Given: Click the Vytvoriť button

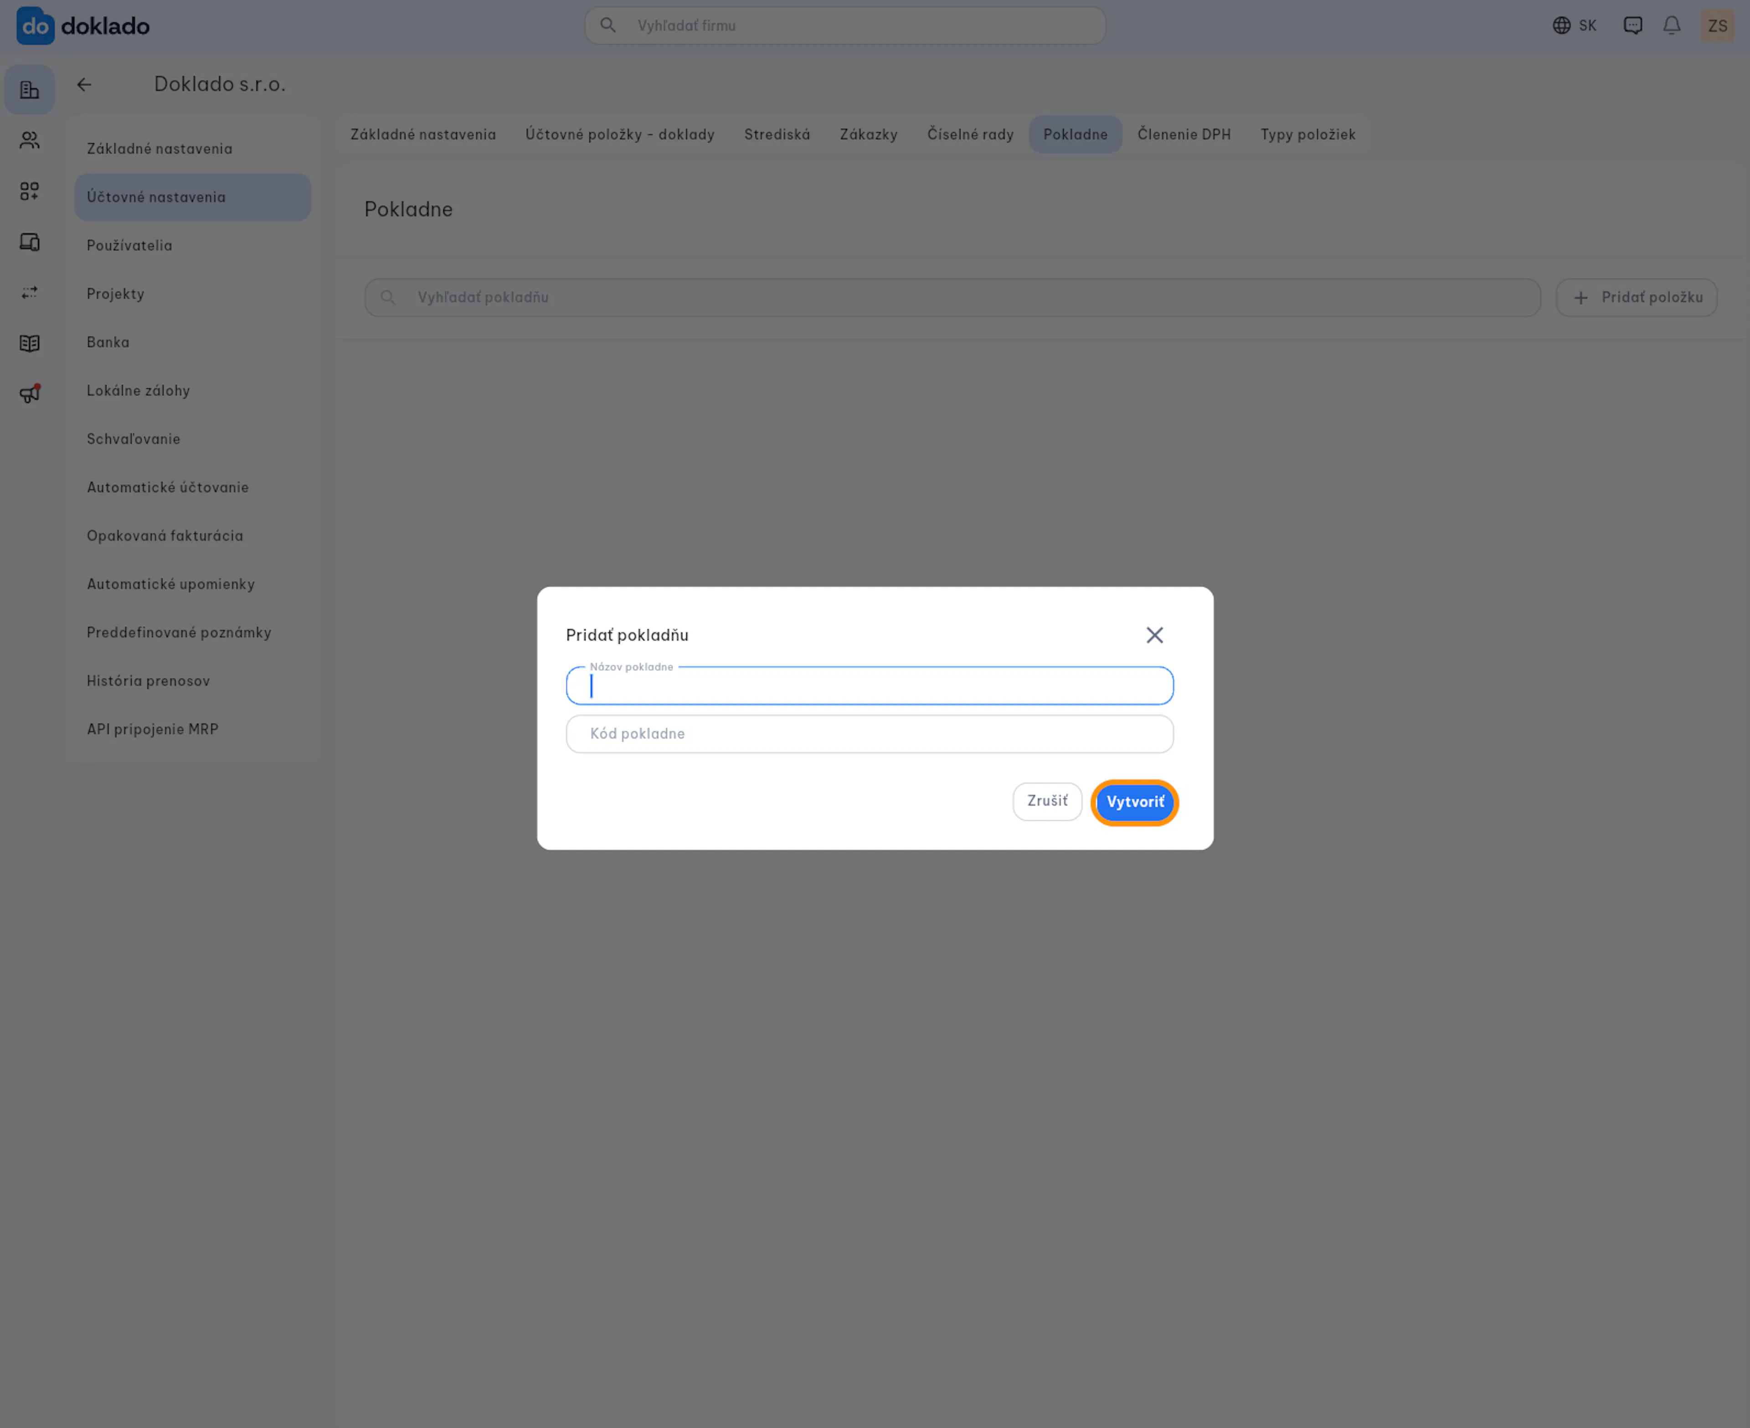Looking at the screenshot, I should click(1135, 802).
